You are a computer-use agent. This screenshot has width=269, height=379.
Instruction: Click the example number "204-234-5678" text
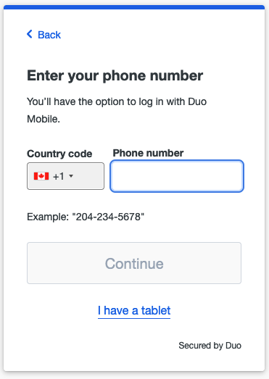108,217
